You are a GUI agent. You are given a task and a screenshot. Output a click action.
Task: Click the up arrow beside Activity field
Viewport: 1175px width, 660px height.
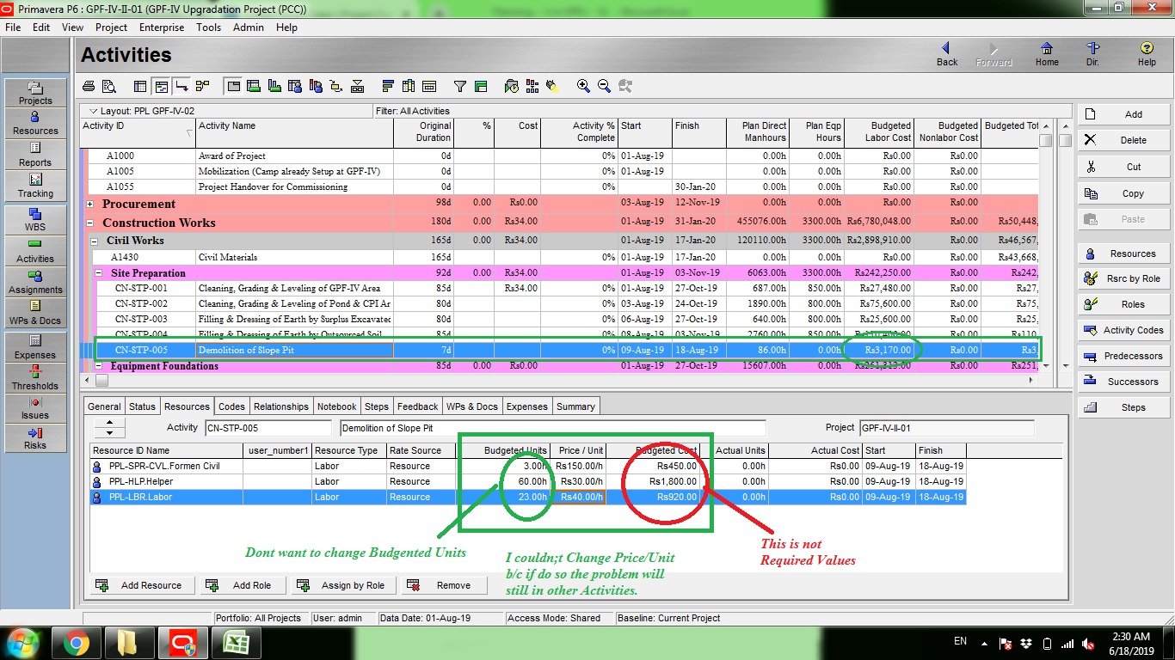pos(109,422)
